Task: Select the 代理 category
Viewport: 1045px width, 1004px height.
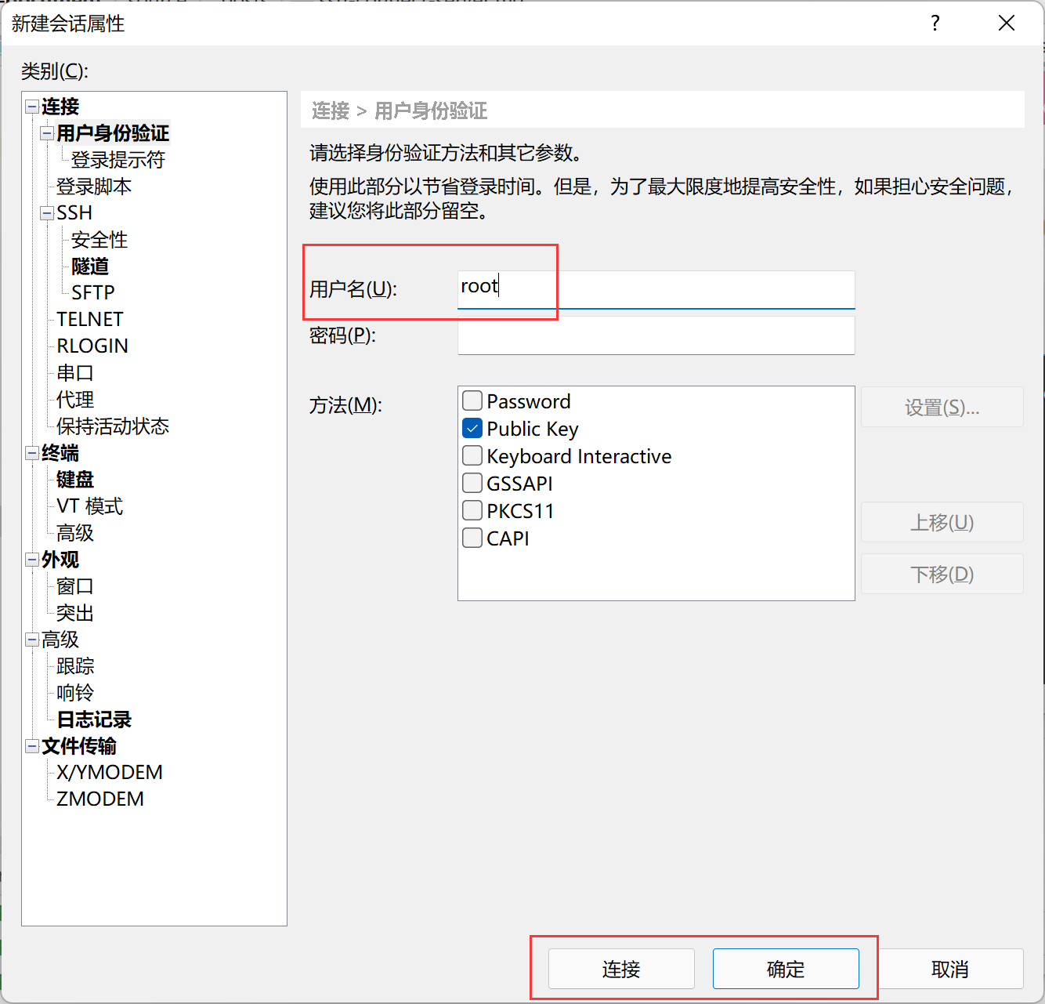Action: 75,400
